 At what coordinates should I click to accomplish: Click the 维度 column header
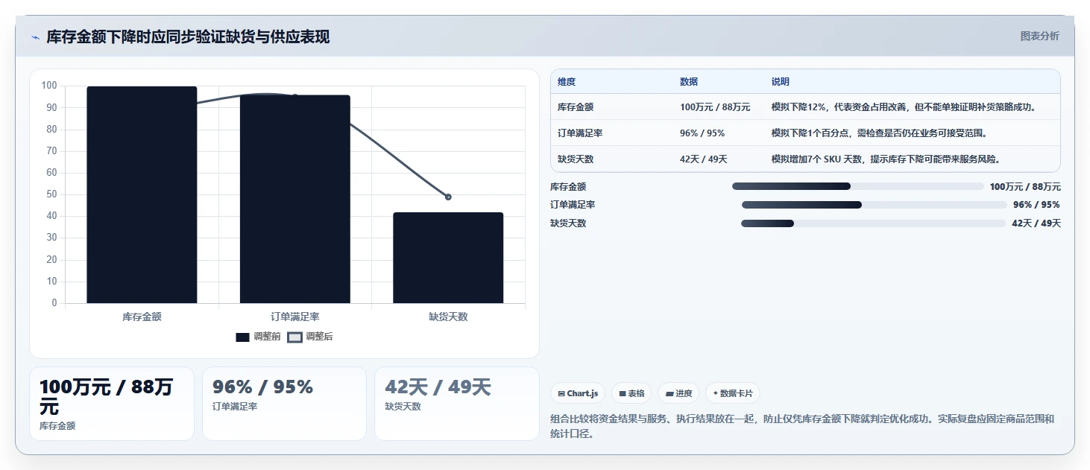[x=567, y=82]
